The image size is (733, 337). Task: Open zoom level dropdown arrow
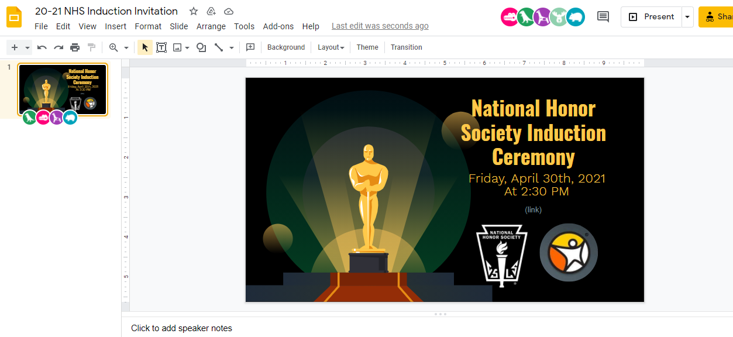[x=126, y=47]
